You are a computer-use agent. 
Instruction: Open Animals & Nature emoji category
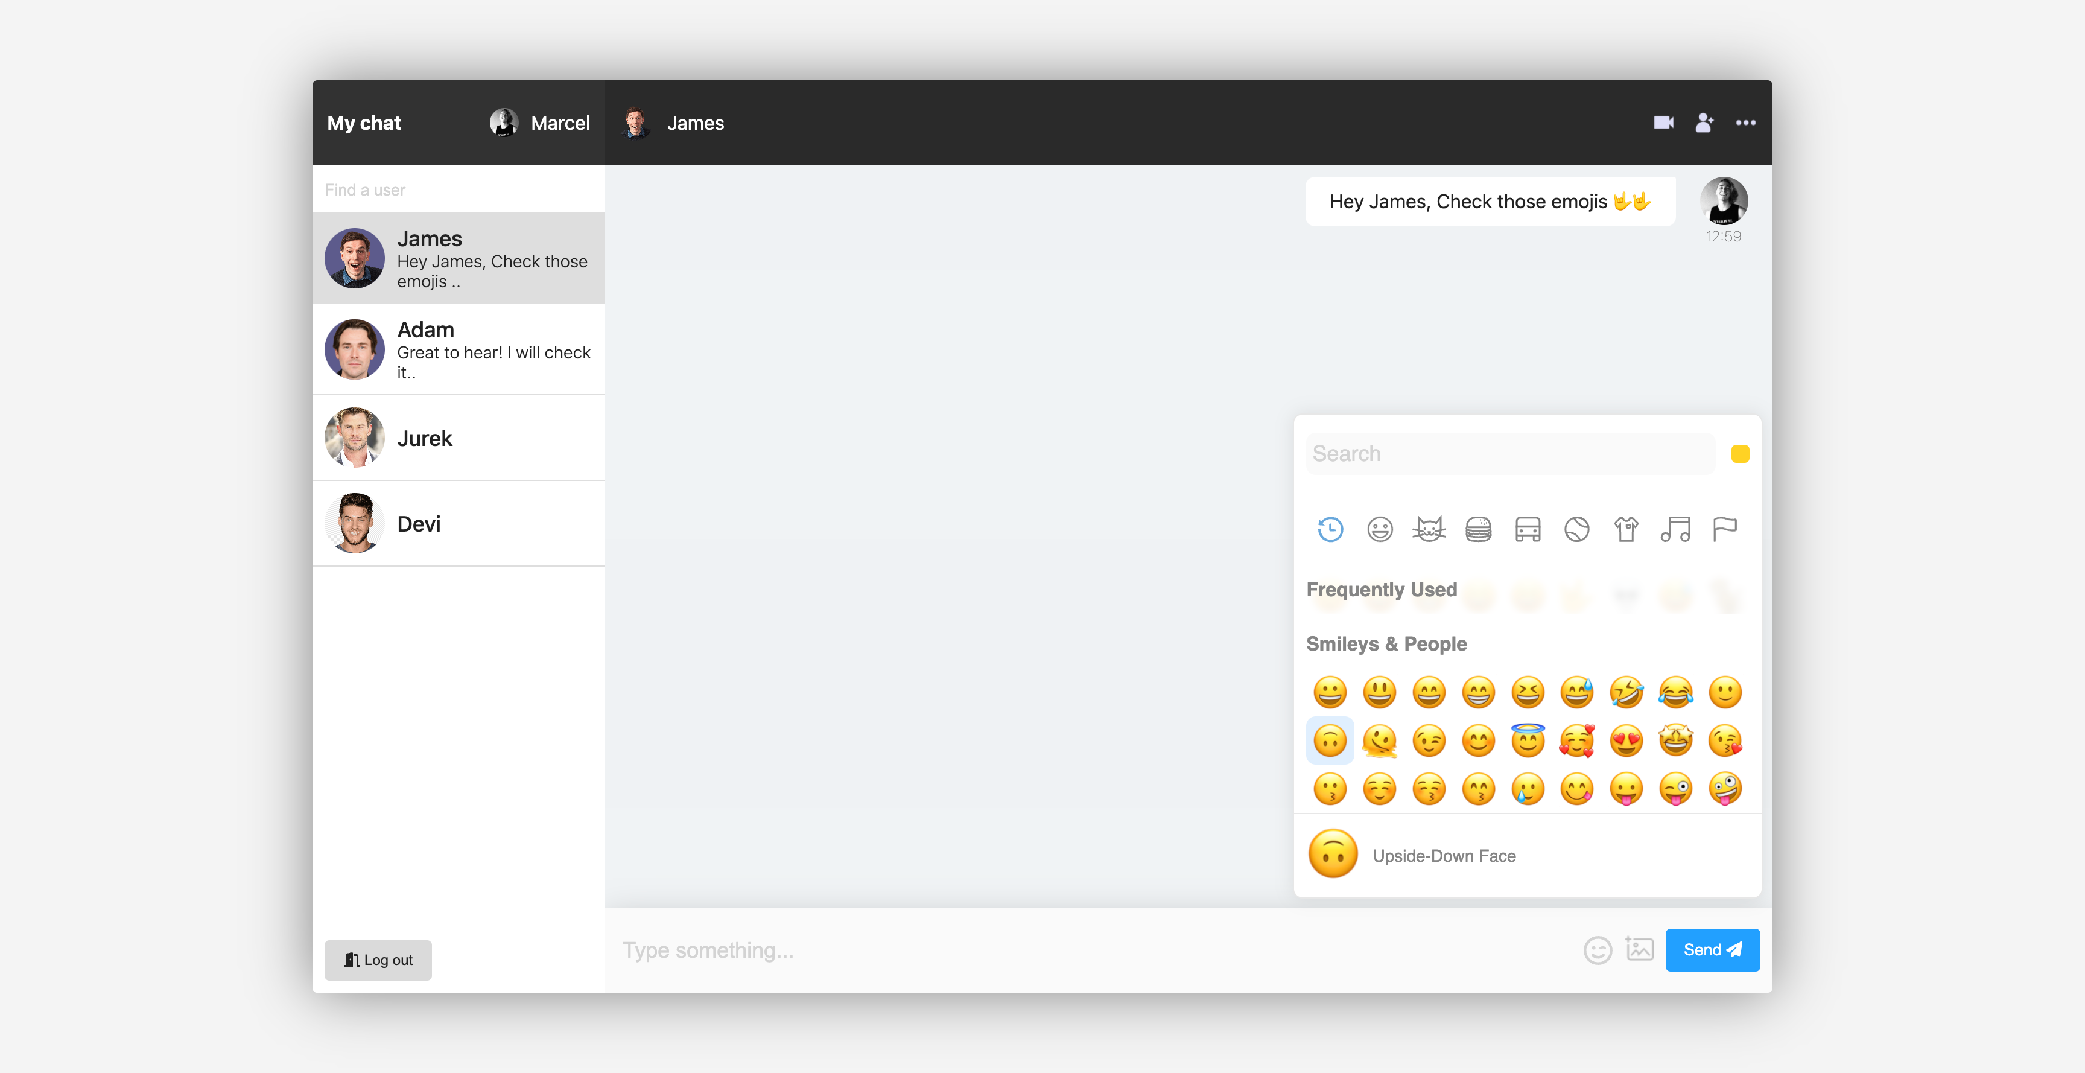tap(1429, 529)
